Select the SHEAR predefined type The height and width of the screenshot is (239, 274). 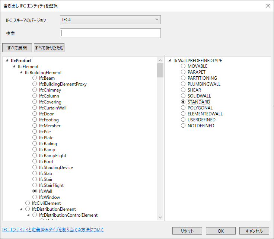[x=183, y=90]
